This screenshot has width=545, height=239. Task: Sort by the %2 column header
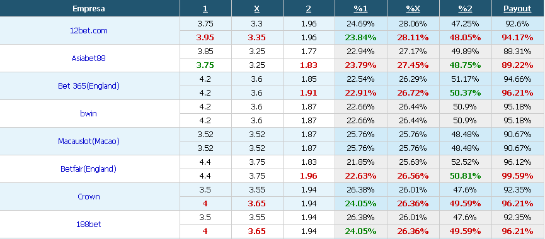click(x=466, y=9)
